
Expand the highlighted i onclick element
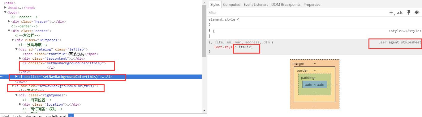click(17, 77)
